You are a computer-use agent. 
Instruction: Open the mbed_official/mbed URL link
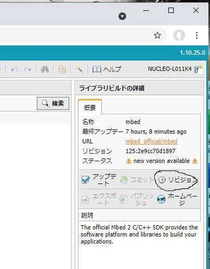(x=152, y=141)
